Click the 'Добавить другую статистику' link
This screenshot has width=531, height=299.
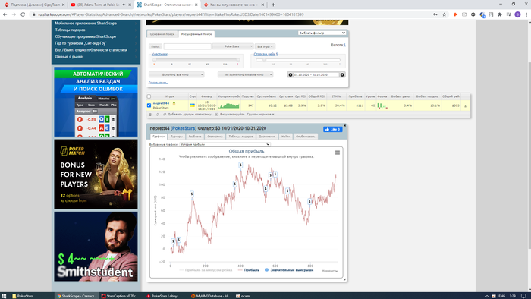click(190, 115)
